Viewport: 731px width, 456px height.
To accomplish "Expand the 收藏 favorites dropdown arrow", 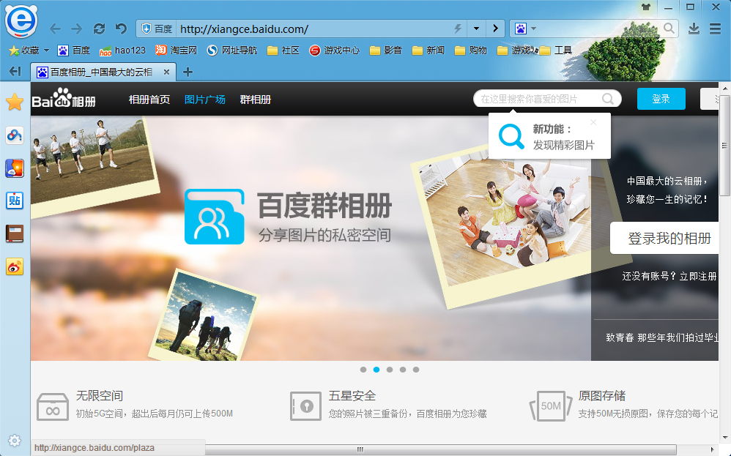I will click(46, 50).
